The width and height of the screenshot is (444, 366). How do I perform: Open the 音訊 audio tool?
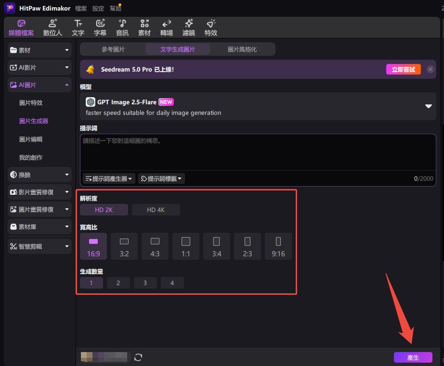pos(122,28)
